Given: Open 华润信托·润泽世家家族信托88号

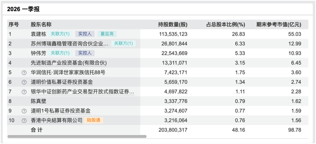Looking at the screenshot, I should coord(68,73).
